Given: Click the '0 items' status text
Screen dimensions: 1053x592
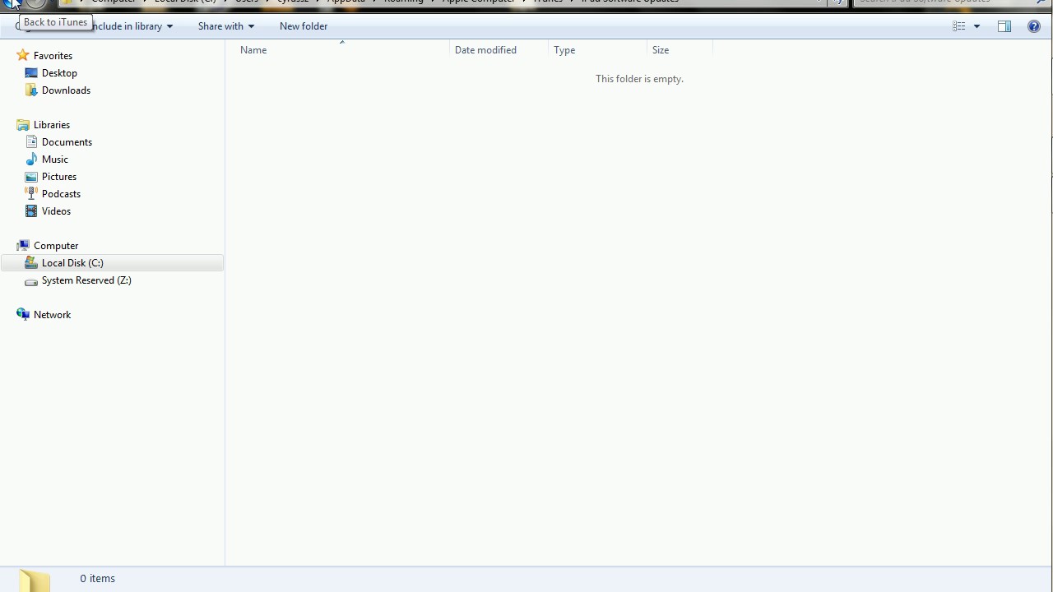Looking at the screenshot, I should point(97,579).
